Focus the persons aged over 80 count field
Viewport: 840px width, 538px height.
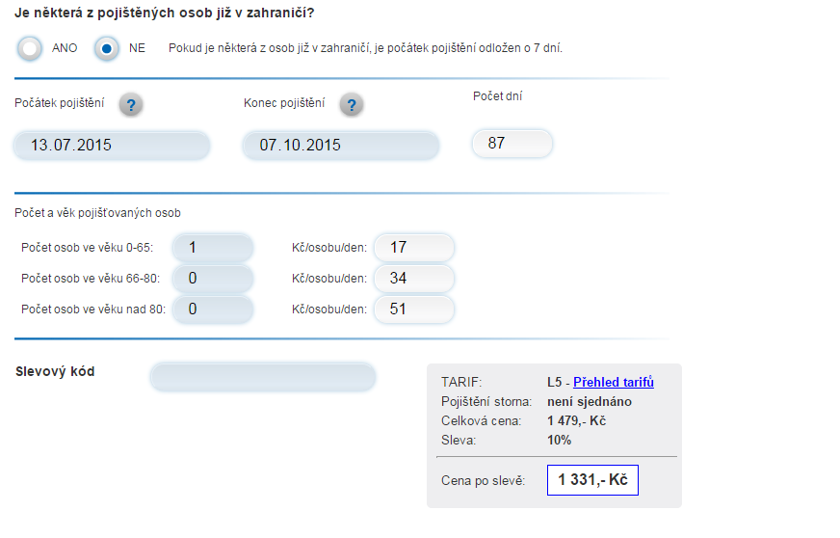pyautogui.click(x=213, y=309)
